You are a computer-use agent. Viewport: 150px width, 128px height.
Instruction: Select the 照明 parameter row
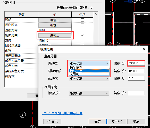point(21,20)
